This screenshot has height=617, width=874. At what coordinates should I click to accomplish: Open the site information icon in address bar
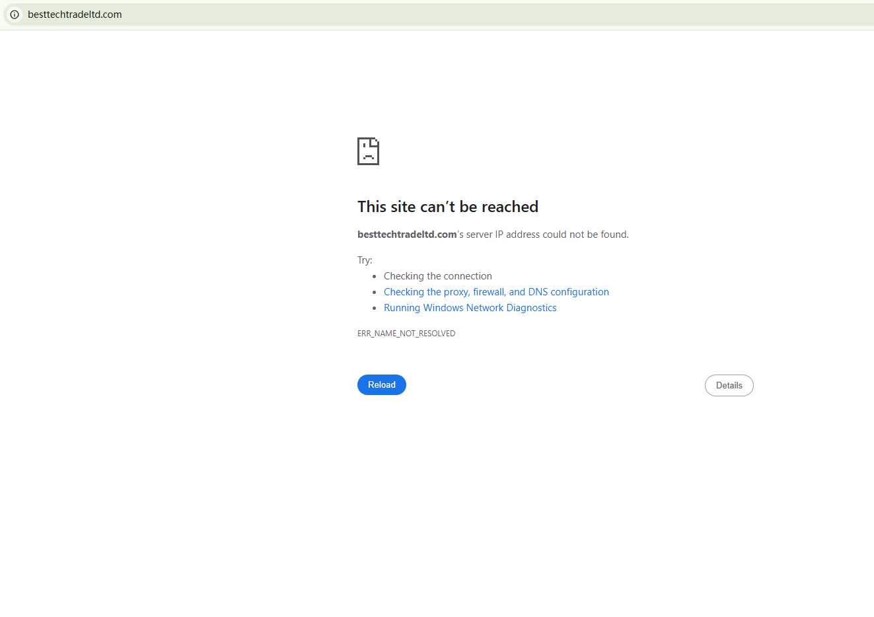(15, 15)
